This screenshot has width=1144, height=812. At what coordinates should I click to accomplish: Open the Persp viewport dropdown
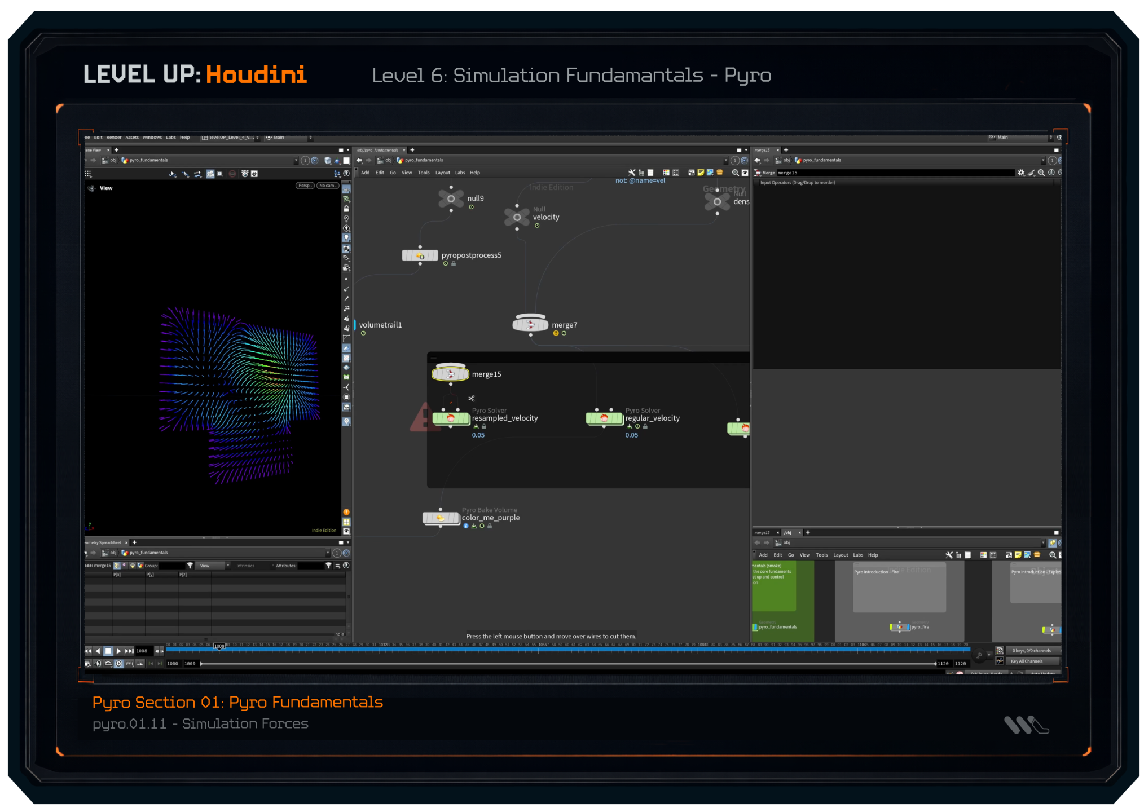tap(305, 186)
